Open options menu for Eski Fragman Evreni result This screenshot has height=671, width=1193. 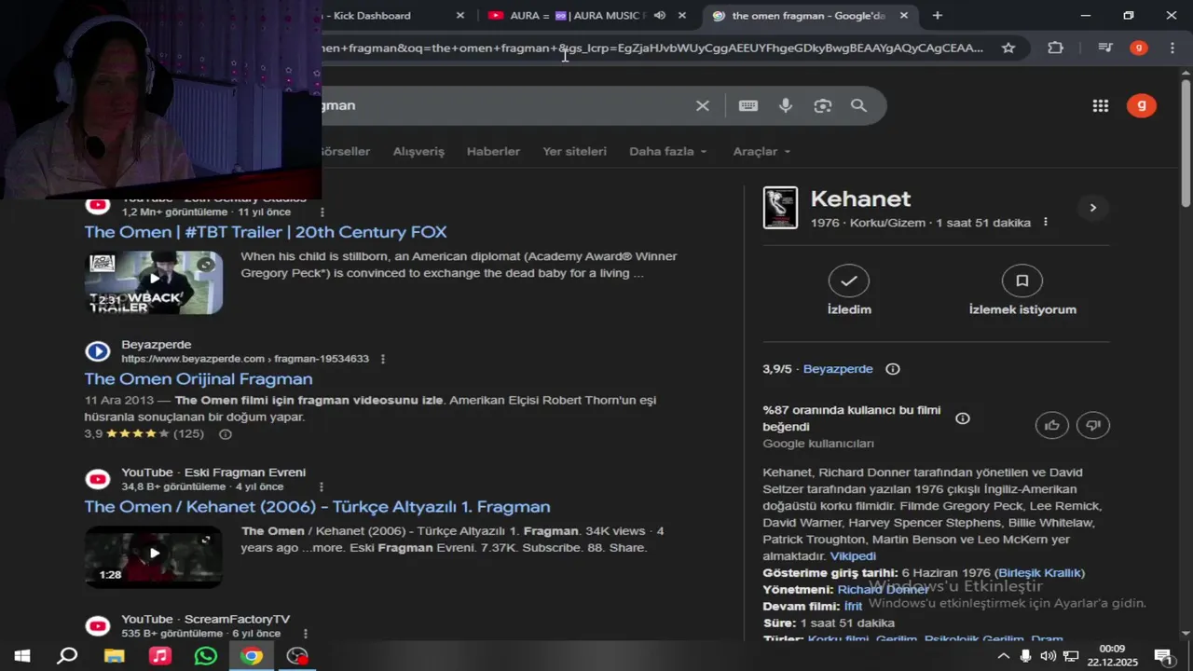322,486
